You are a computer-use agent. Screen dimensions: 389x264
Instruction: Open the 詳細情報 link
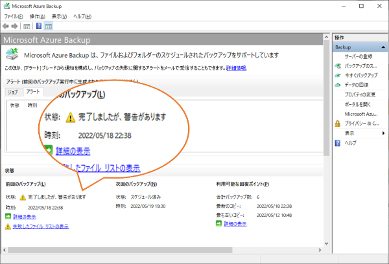coord(236,68)
